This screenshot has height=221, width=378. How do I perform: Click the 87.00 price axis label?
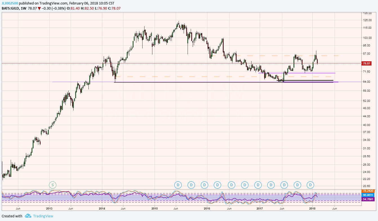pos(367,53)
